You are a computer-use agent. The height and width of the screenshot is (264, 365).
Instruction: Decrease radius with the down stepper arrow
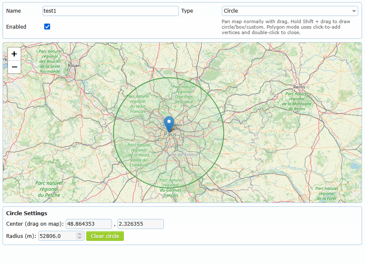(80, 238)
